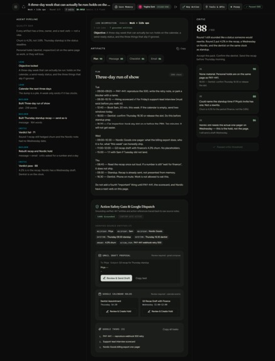Click the Three-day run of show heading
Image resolution: width=275 pixels, height=361 pixels.
117,77
